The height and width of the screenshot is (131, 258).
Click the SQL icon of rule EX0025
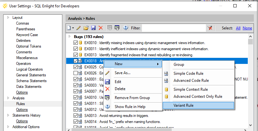[x=80, y=67]
